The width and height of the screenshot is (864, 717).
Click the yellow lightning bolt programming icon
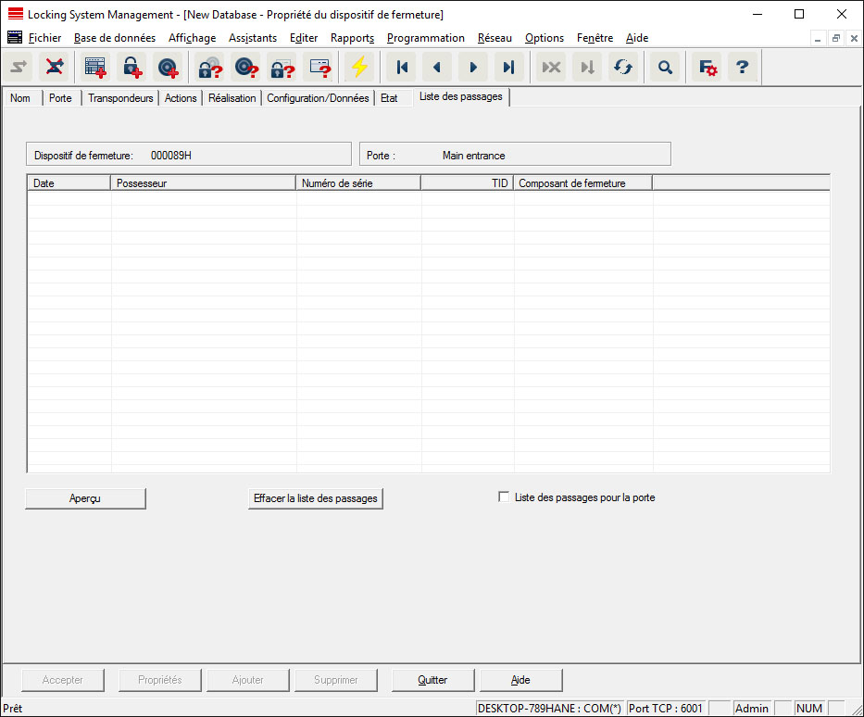[358, 68]
